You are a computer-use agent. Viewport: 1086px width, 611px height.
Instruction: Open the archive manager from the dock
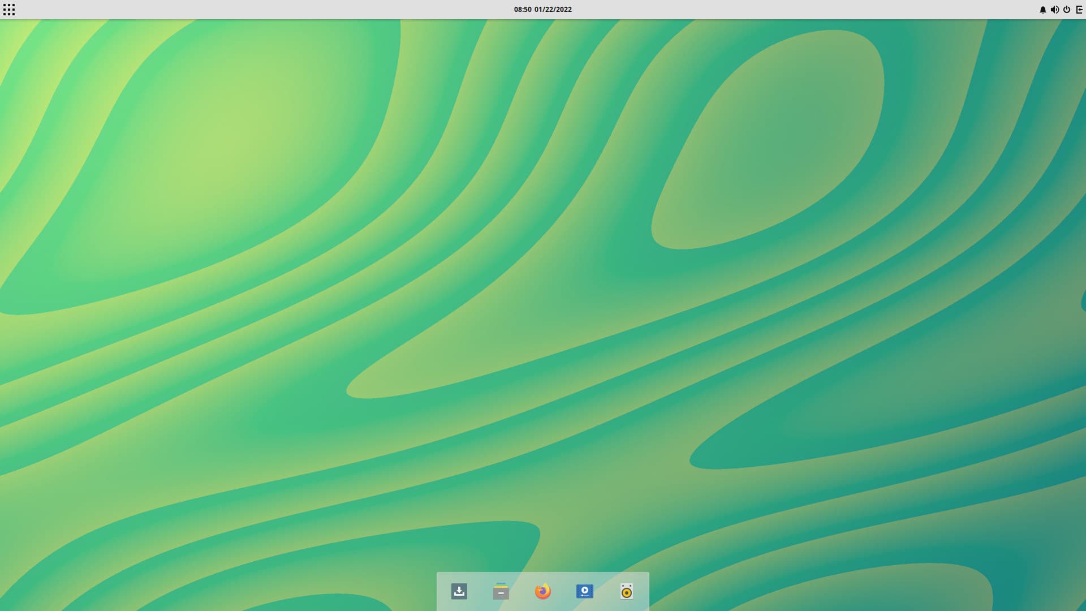[x=501, y=591]
